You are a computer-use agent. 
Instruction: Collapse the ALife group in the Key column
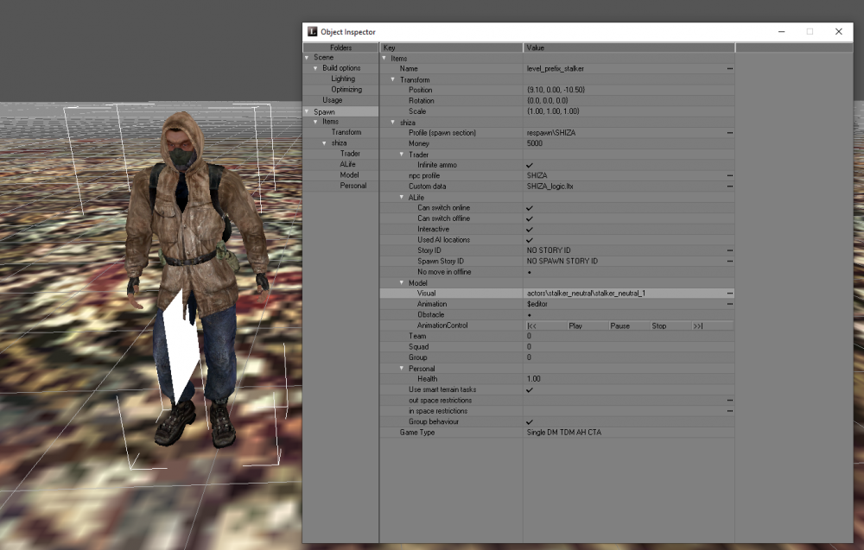(x=402, y=198)
